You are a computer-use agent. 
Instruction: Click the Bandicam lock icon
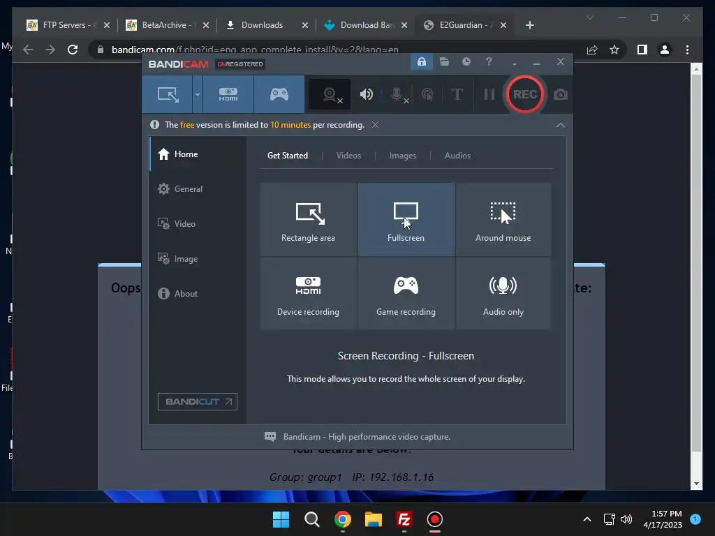pos(422,62)
